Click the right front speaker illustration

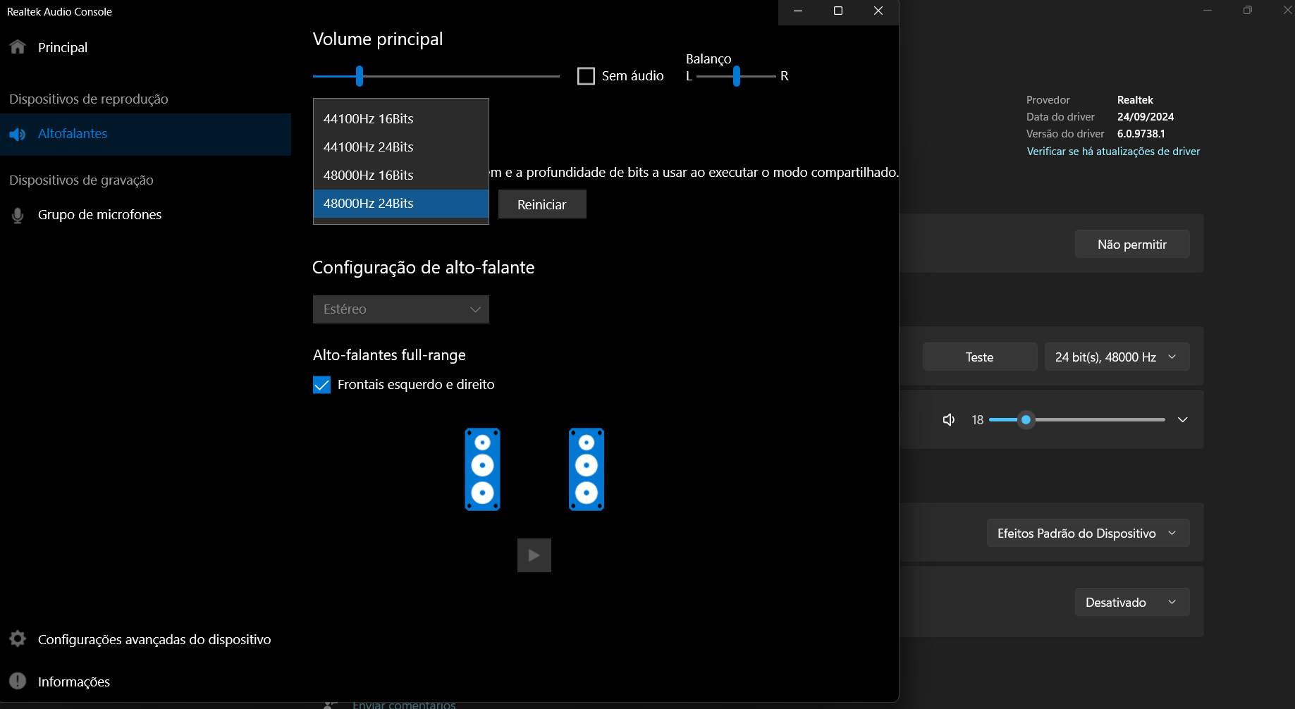587,469
